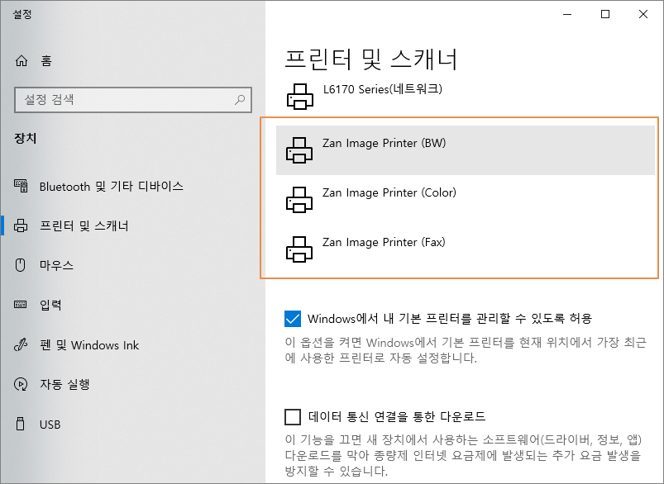Open 펜 및 Windows Ink settings
The image size is (664, 484).
point(89,345)
